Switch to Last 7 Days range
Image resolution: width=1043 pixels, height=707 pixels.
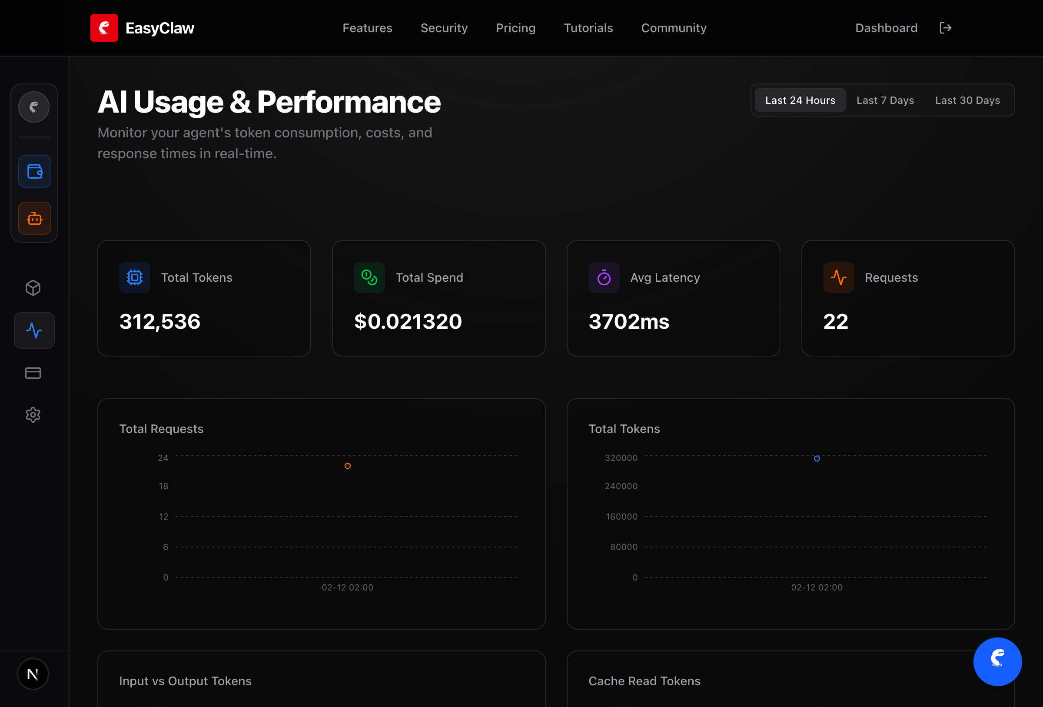(885, 100)
